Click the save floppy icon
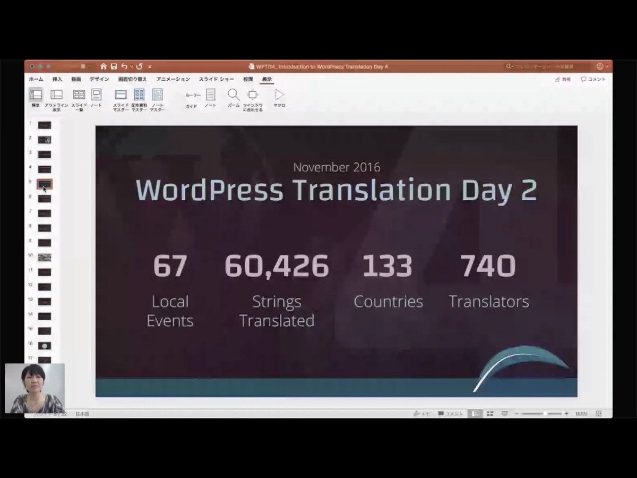 114,66
